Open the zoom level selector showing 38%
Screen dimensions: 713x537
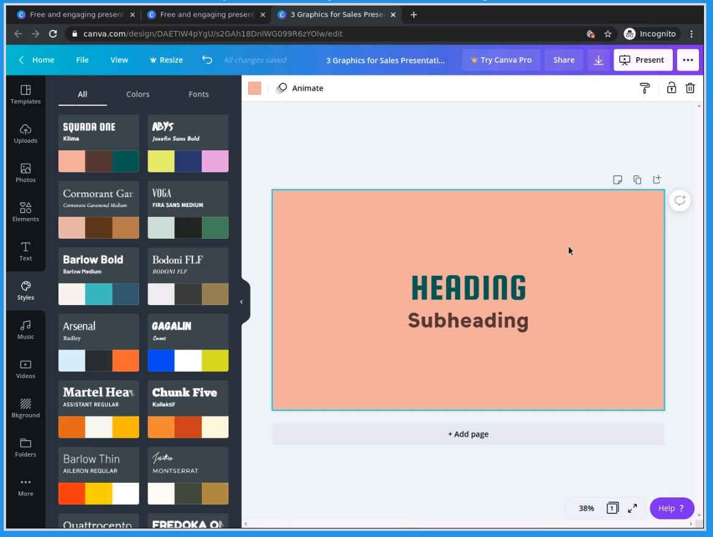[x=585, y=508]
